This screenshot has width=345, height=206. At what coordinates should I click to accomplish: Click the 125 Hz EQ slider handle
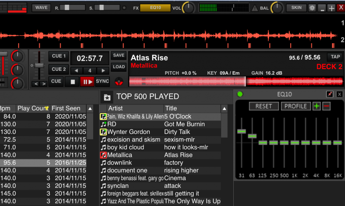[x=263, y=143]
